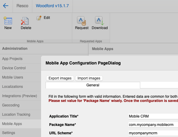Open the Woodford v15.1.7 breadcrumb

[x=52, y=6]
